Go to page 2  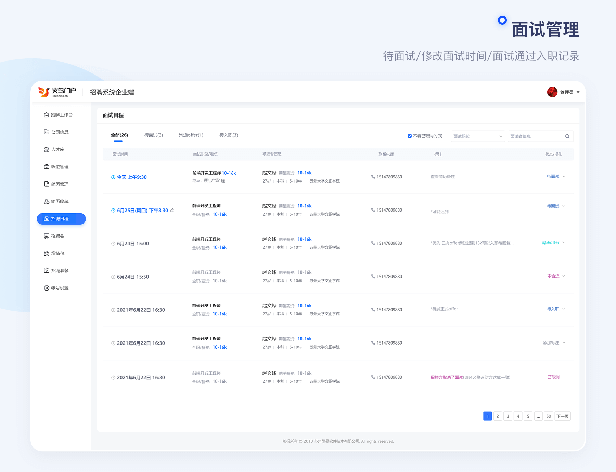pyautogui.click(x=498, y=416)
